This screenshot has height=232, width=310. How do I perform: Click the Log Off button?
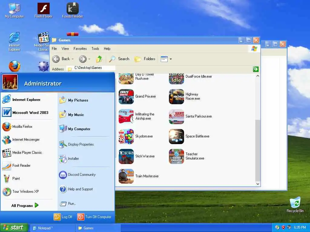63,217
